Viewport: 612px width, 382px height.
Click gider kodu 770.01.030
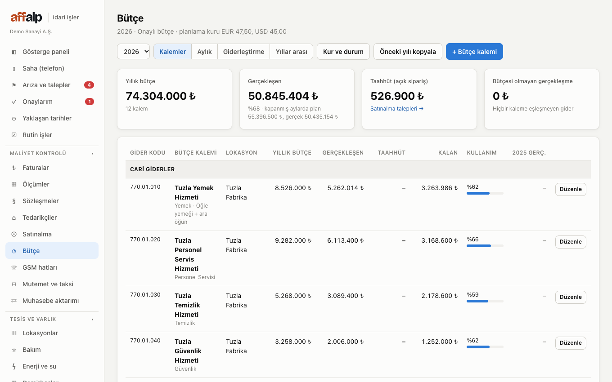click(x=145, y=295)
